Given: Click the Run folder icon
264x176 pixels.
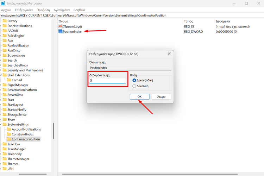Looking at the screenshot, I should [5, 40].
